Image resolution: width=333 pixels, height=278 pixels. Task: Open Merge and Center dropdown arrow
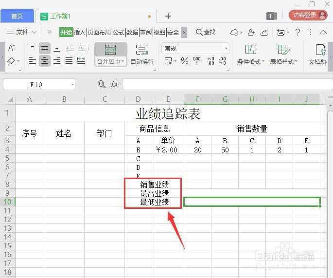[x=123, y=61]
